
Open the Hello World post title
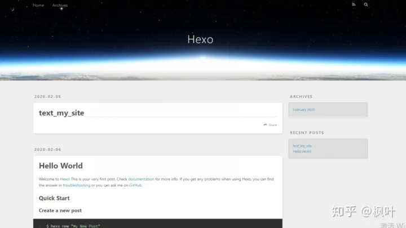[x=60, y=166]
